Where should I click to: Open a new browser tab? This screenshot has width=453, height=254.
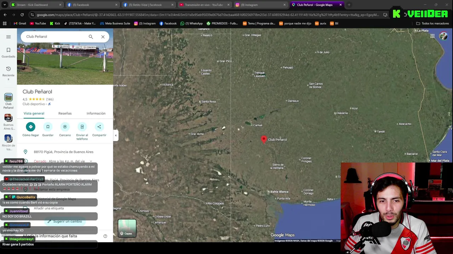pyautogui.click(x=349, y=5)
